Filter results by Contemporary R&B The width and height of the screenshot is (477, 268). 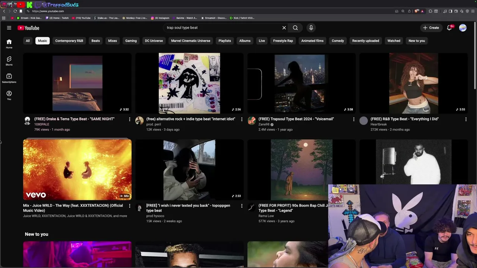(69, 41)
